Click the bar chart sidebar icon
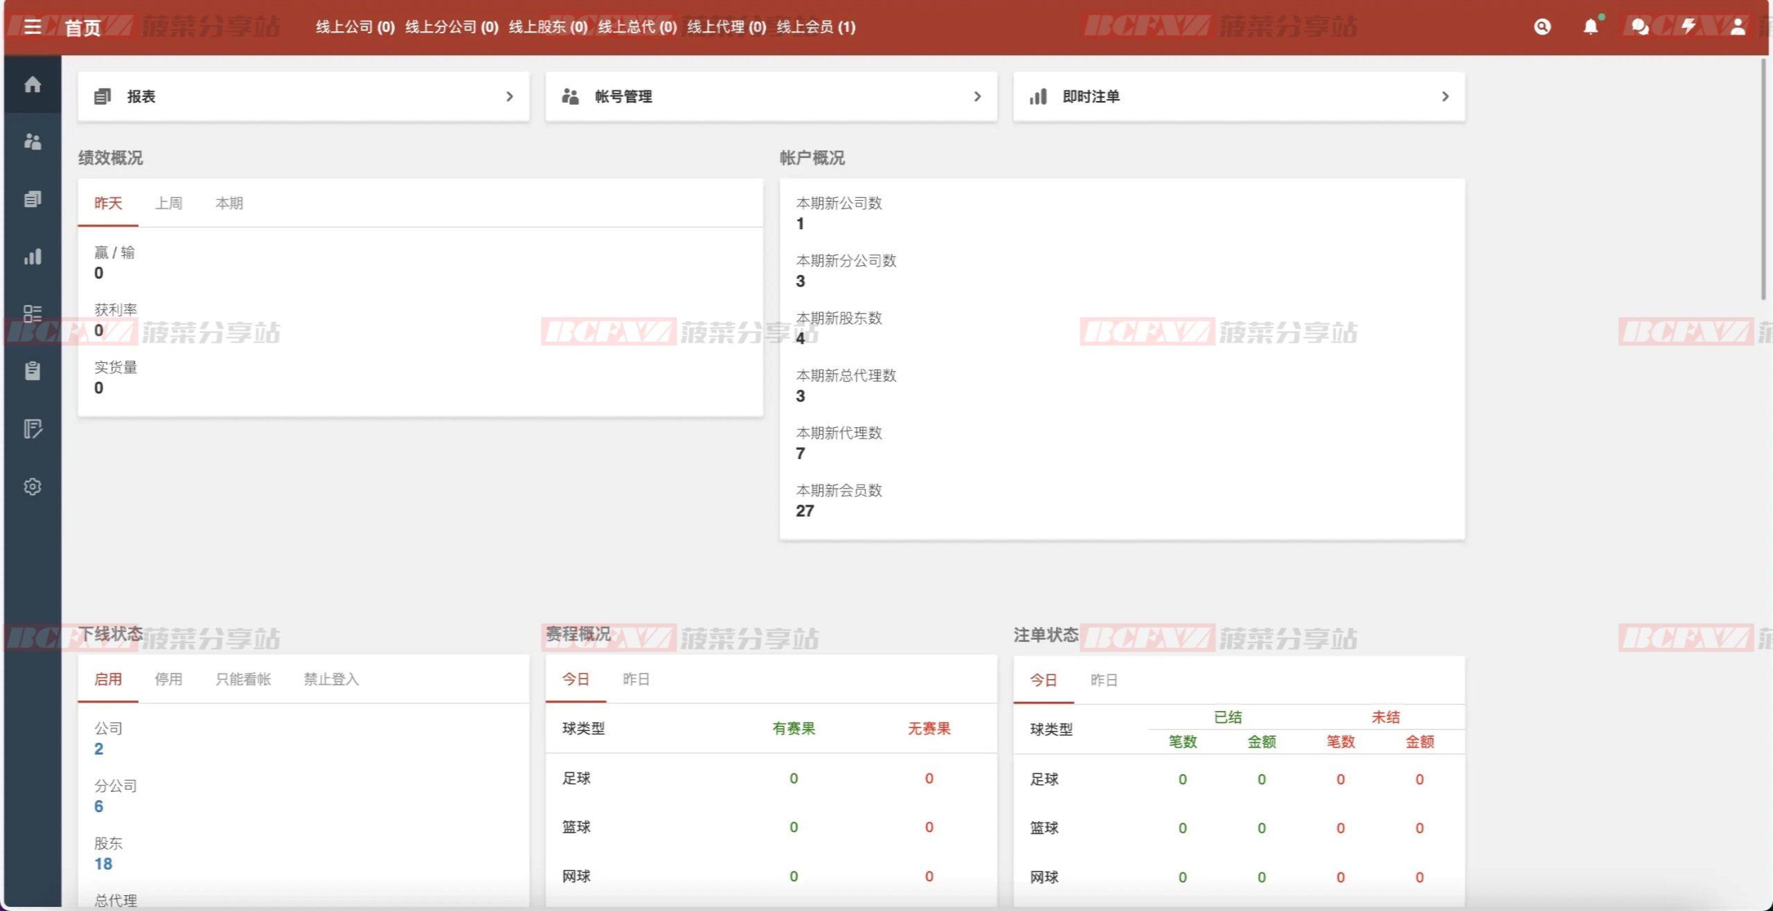This screenshot has height=911, width=1773. pyautogui.click(x=33, y=257)
